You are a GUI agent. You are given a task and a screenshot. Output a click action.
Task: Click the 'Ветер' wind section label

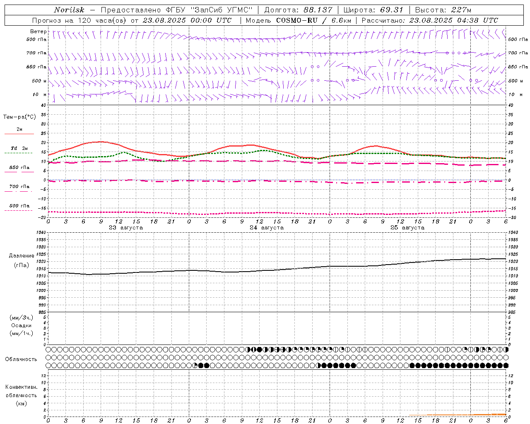coord(38,31)
